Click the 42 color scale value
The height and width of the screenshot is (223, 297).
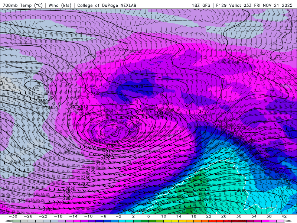tap(284, 216)
